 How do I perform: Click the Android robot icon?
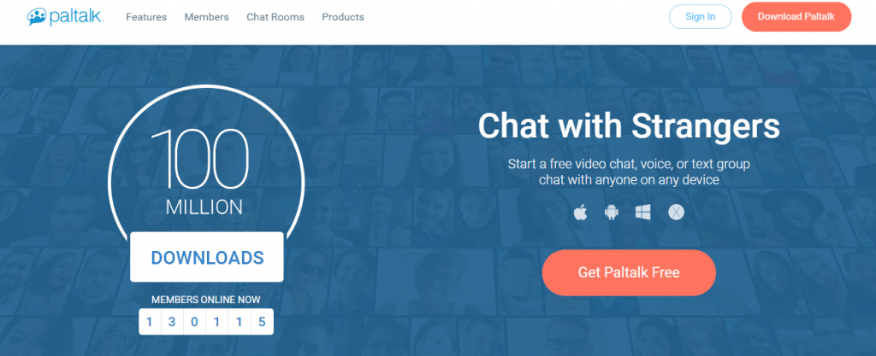pyautogui.click(x=612, y=213)
